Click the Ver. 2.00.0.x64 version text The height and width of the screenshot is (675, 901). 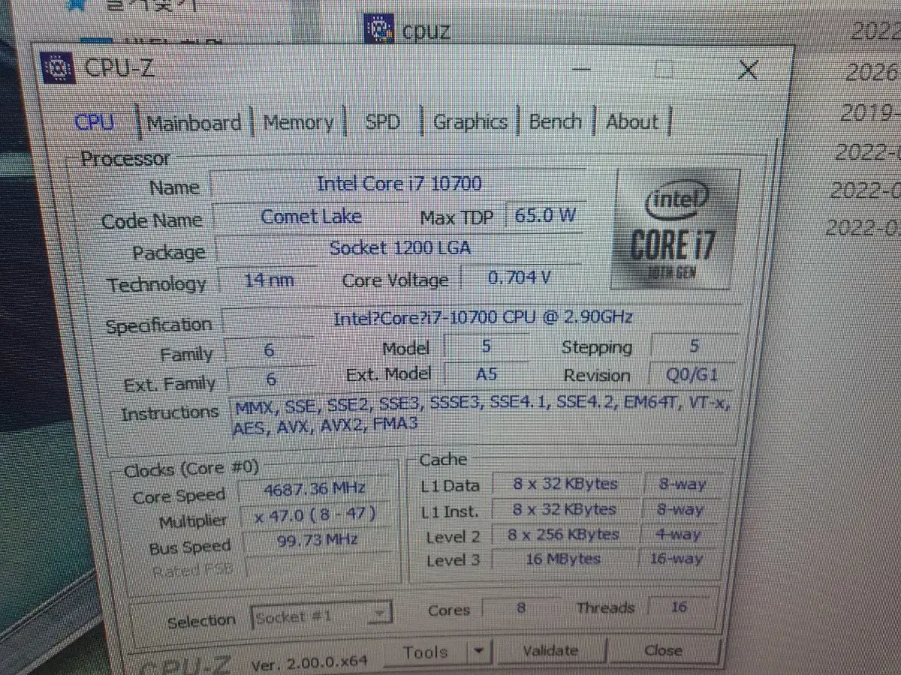[309, 661]
